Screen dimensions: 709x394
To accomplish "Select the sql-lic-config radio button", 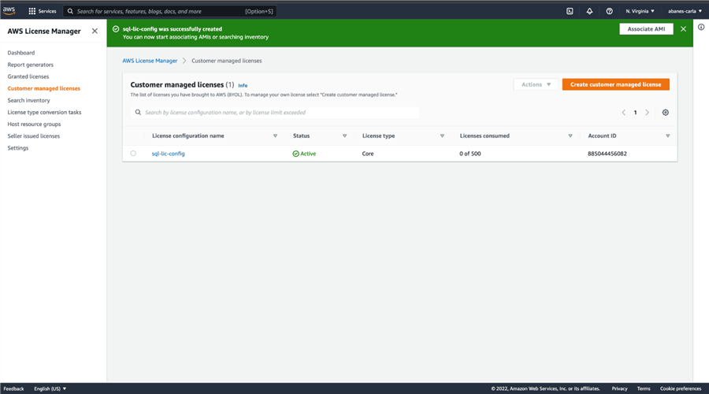I will pos(133,154).
